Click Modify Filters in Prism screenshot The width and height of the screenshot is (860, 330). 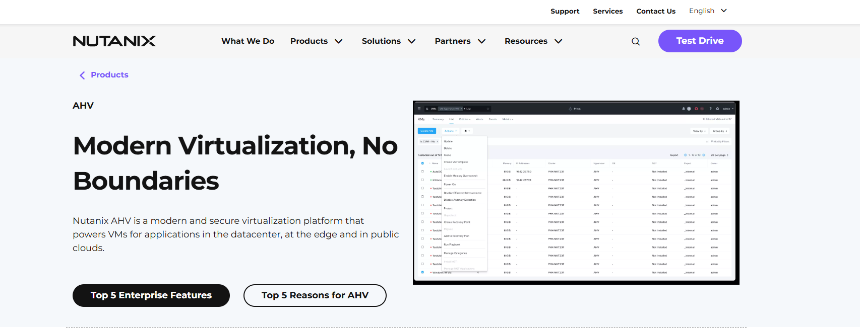pyautogui.click(x=720, y=141)
